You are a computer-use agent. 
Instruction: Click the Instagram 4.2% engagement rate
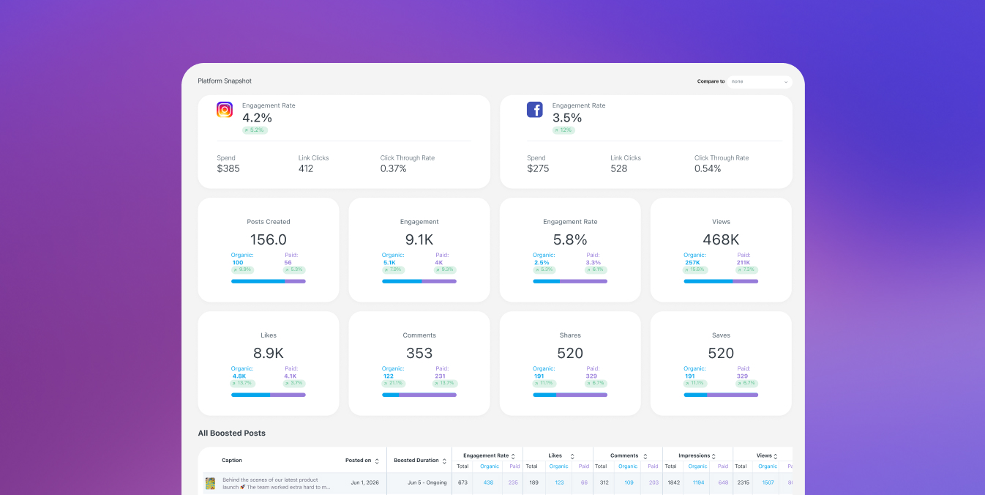pyautogui.click(x=257, y=118)
